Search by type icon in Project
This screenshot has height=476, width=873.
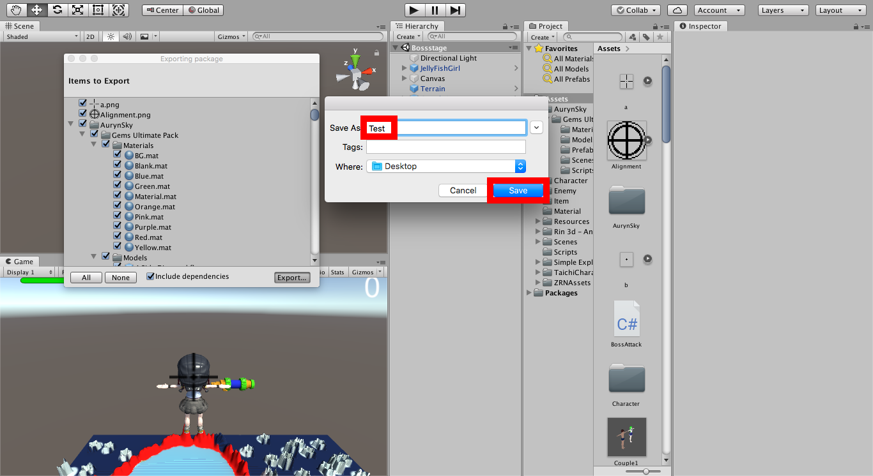(633, 37)
